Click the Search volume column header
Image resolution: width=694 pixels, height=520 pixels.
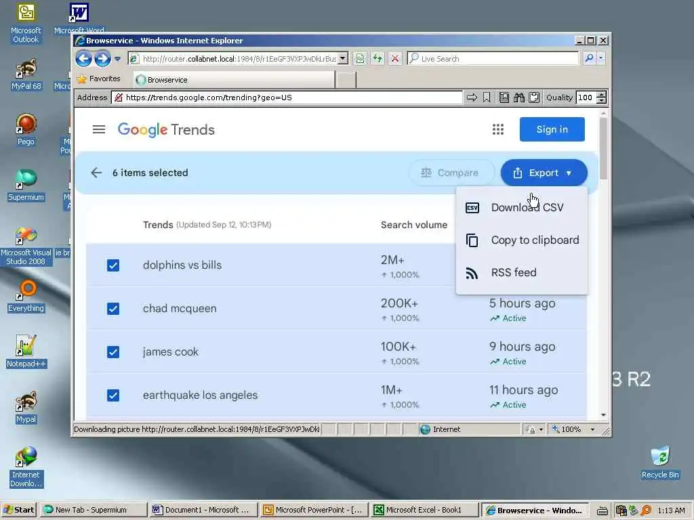click(414, 225)
